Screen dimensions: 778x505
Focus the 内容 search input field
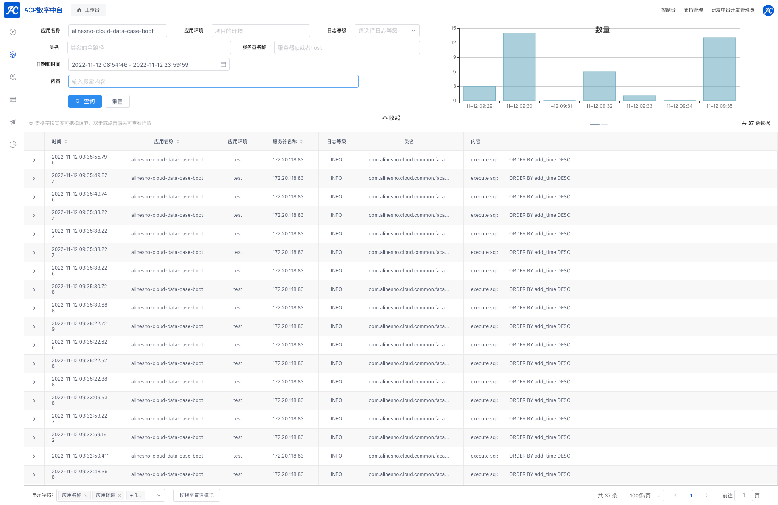pyautogui.click(x=213, y=82)
